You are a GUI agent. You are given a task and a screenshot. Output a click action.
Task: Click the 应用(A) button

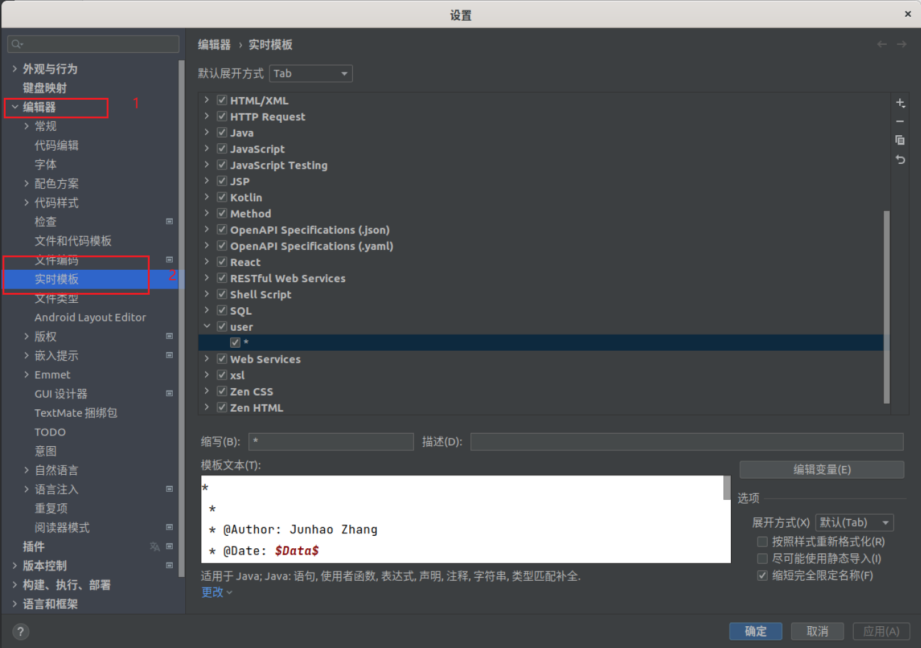coord(881,631)
